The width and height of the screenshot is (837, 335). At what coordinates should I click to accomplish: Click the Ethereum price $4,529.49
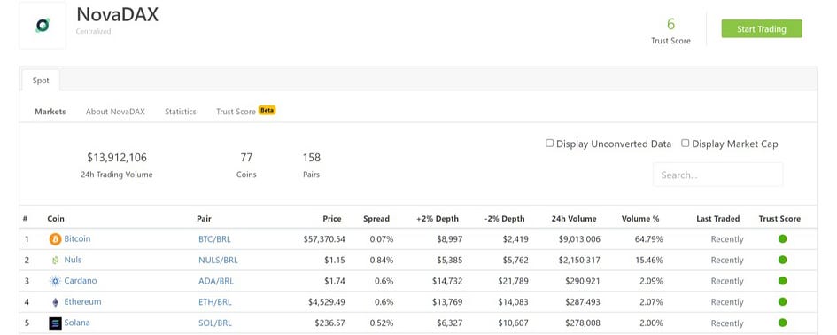[x=327, y=302]
